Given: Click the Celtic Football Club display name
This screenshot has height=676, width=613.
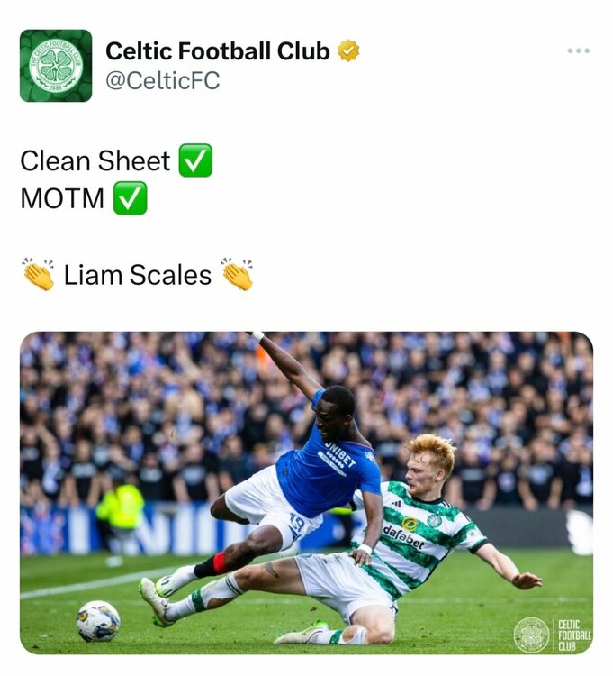Looking at the screenshot, I should pyautogui.click(x=218, y=50).
